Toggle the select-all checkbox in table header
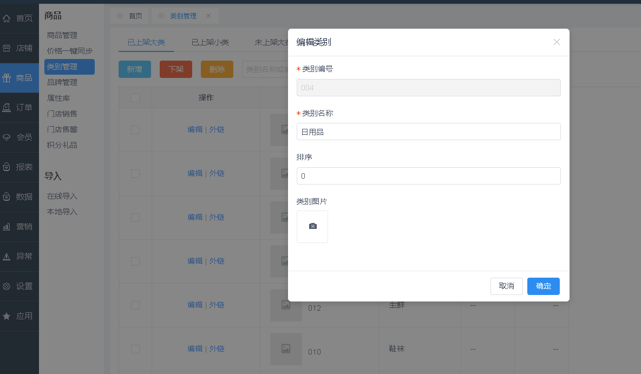The image size is (641, 374). [135, 98]
